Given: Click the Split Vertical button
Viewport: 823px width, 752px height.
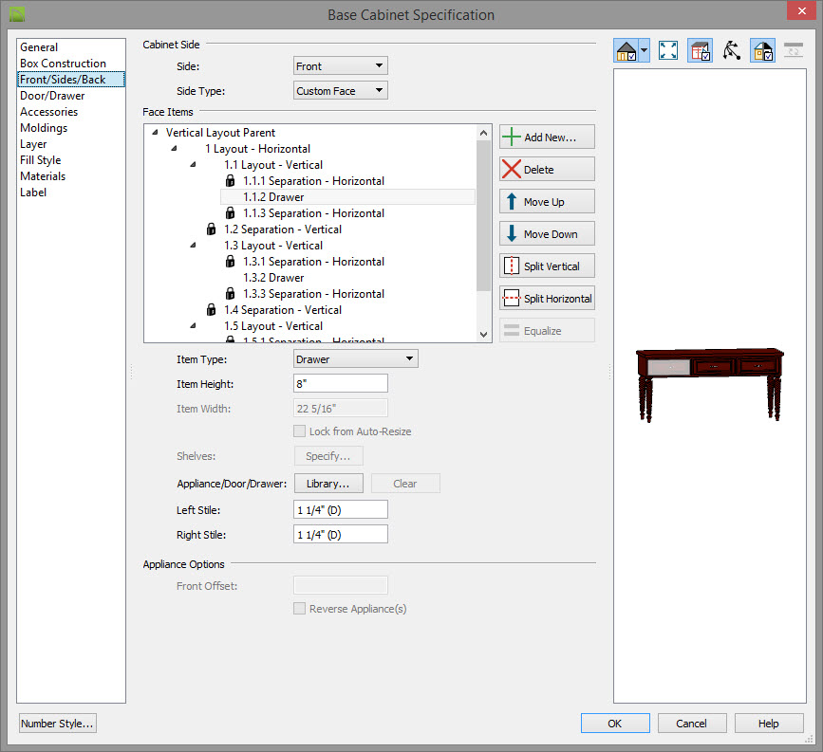Looking at the screenshot, I should (547, 266).
